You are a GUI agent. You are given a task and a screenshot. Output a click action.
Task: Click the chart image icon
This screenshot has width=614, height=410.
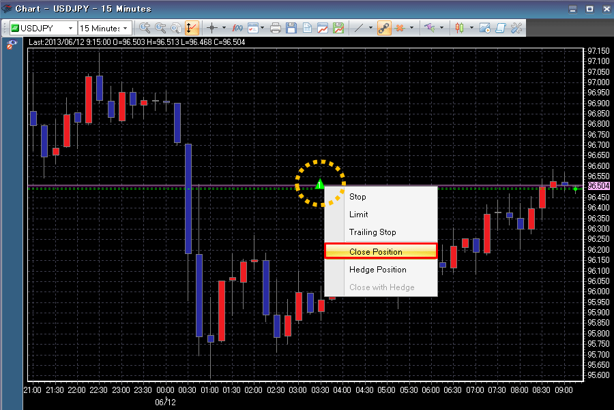coord(323,28)
